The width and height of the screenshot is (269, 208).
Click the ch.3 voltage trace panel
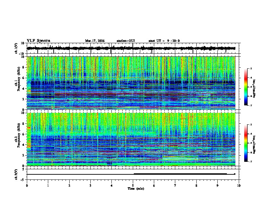pos(133,174)
